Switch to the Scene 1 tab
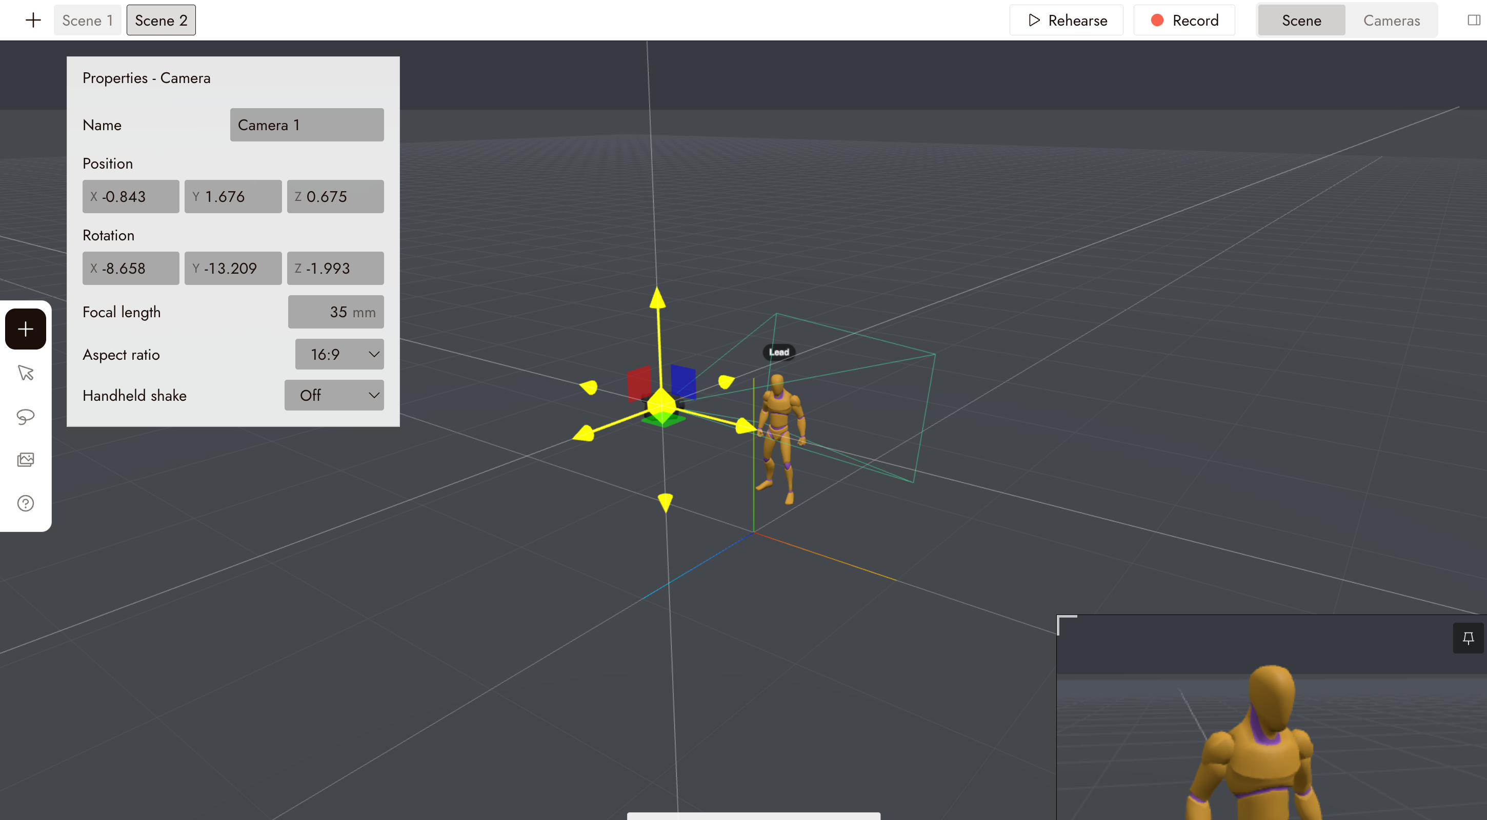 click(x=87, y=20)
